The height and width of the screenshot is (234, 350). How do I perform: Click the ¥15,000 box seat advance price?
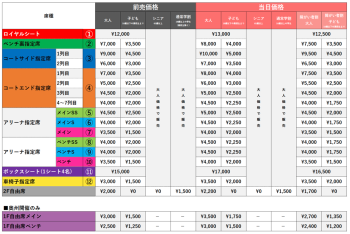pyautogui.click(x=120, y=171)
